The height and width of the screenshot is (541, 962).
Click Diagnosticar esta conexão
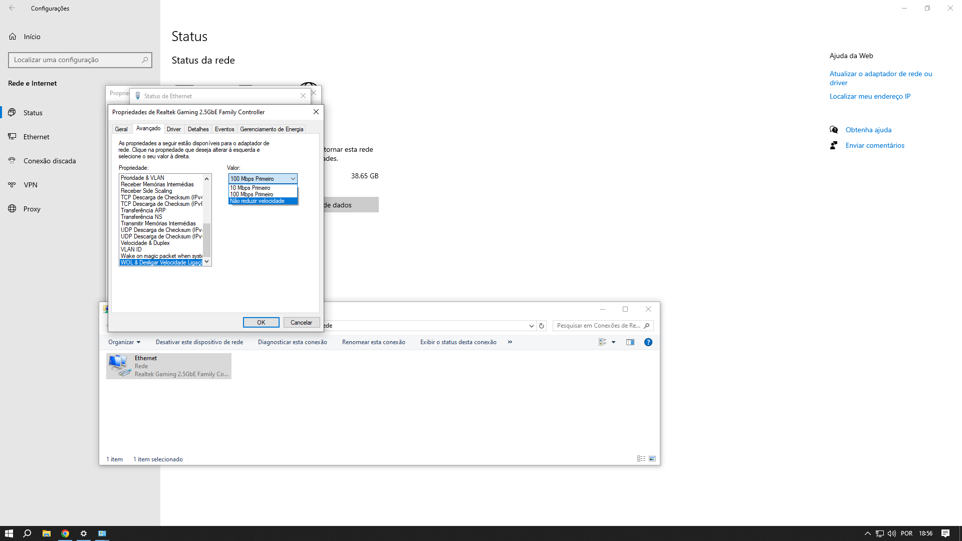tap(293, 342)
